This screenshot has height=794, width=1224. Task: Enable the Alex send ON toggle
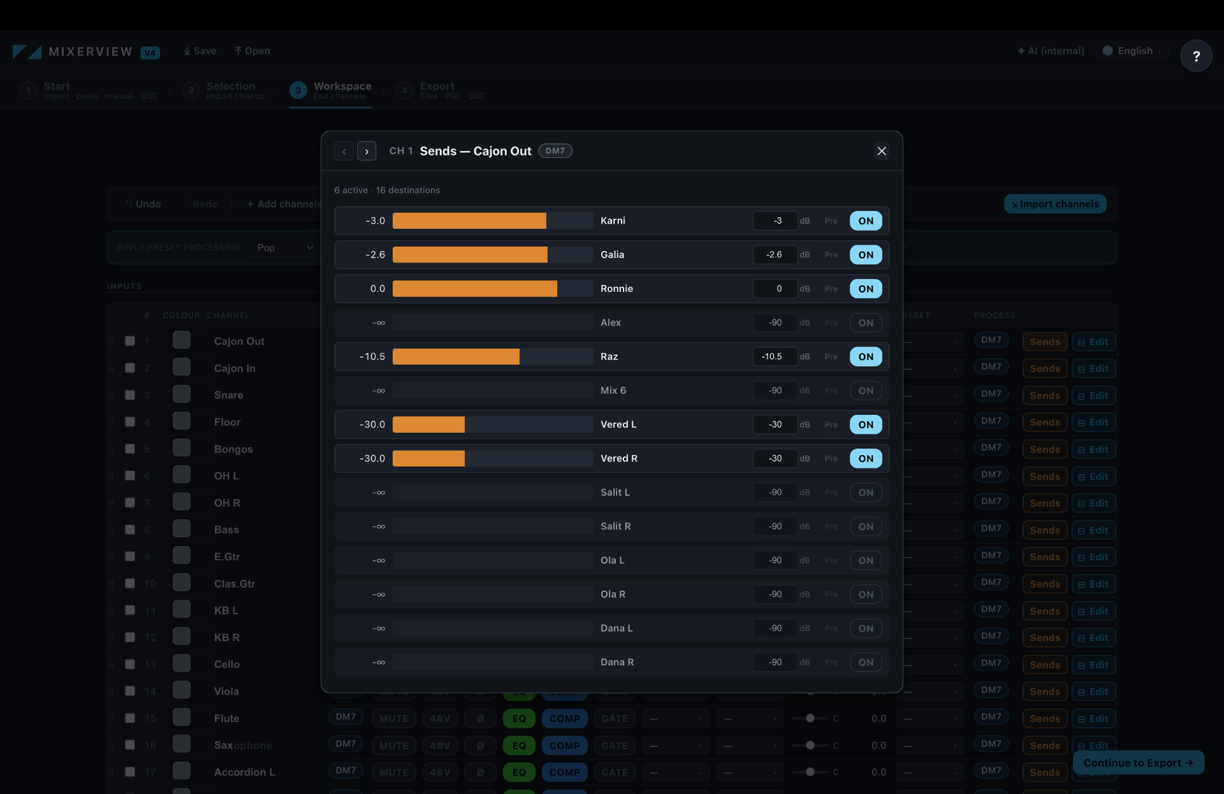866,323
